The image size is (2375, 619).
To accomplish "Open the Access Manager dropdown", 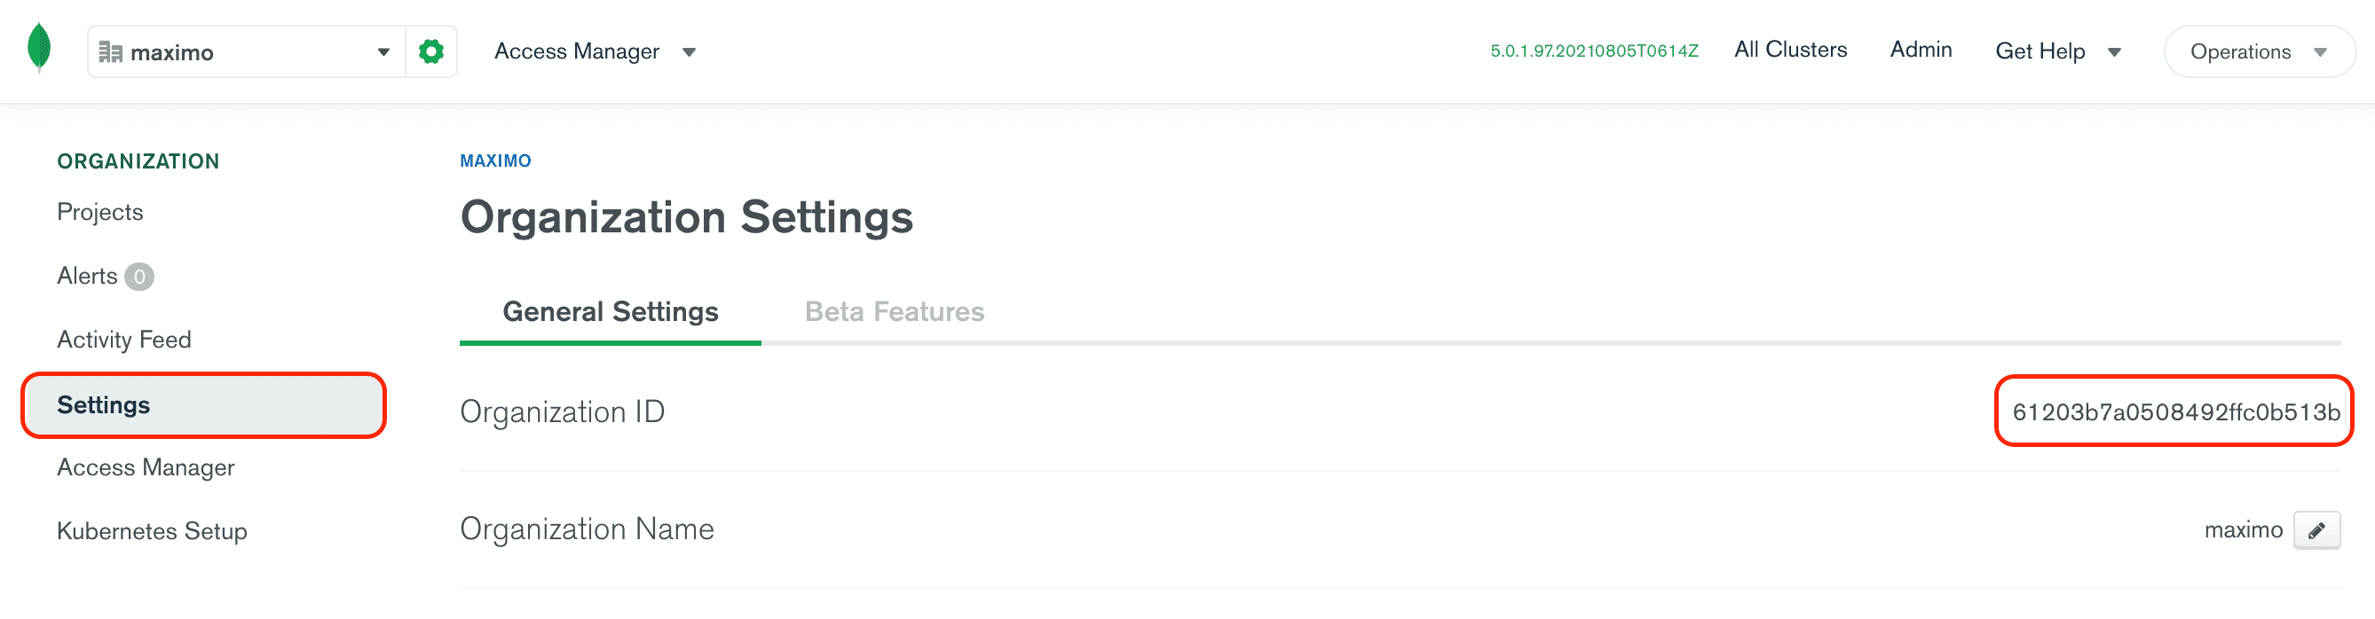I will pos(595,51).
